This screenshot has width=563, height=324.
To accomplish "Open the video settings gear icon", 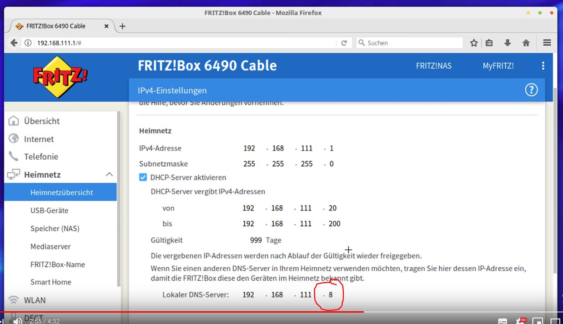I will (521, 321).
